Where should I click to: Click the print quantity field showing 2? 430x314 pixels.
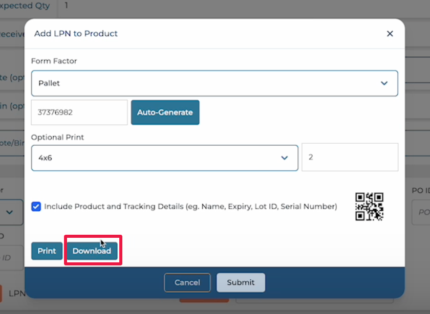(350, 158)
